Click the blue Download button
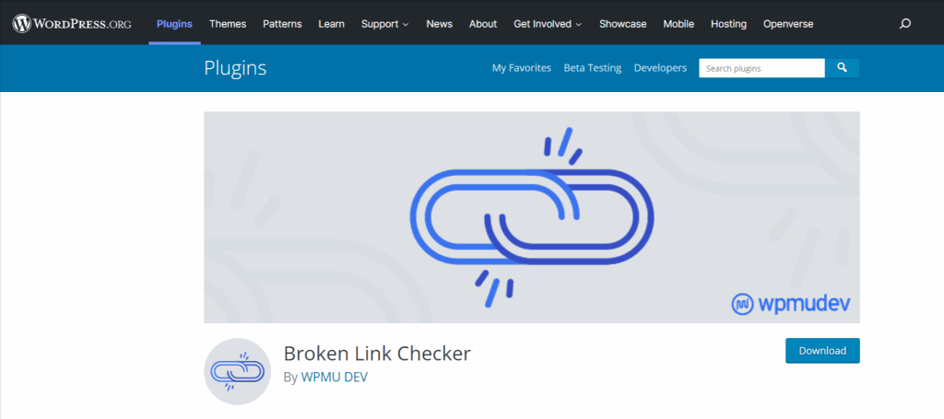 point(822,351)
